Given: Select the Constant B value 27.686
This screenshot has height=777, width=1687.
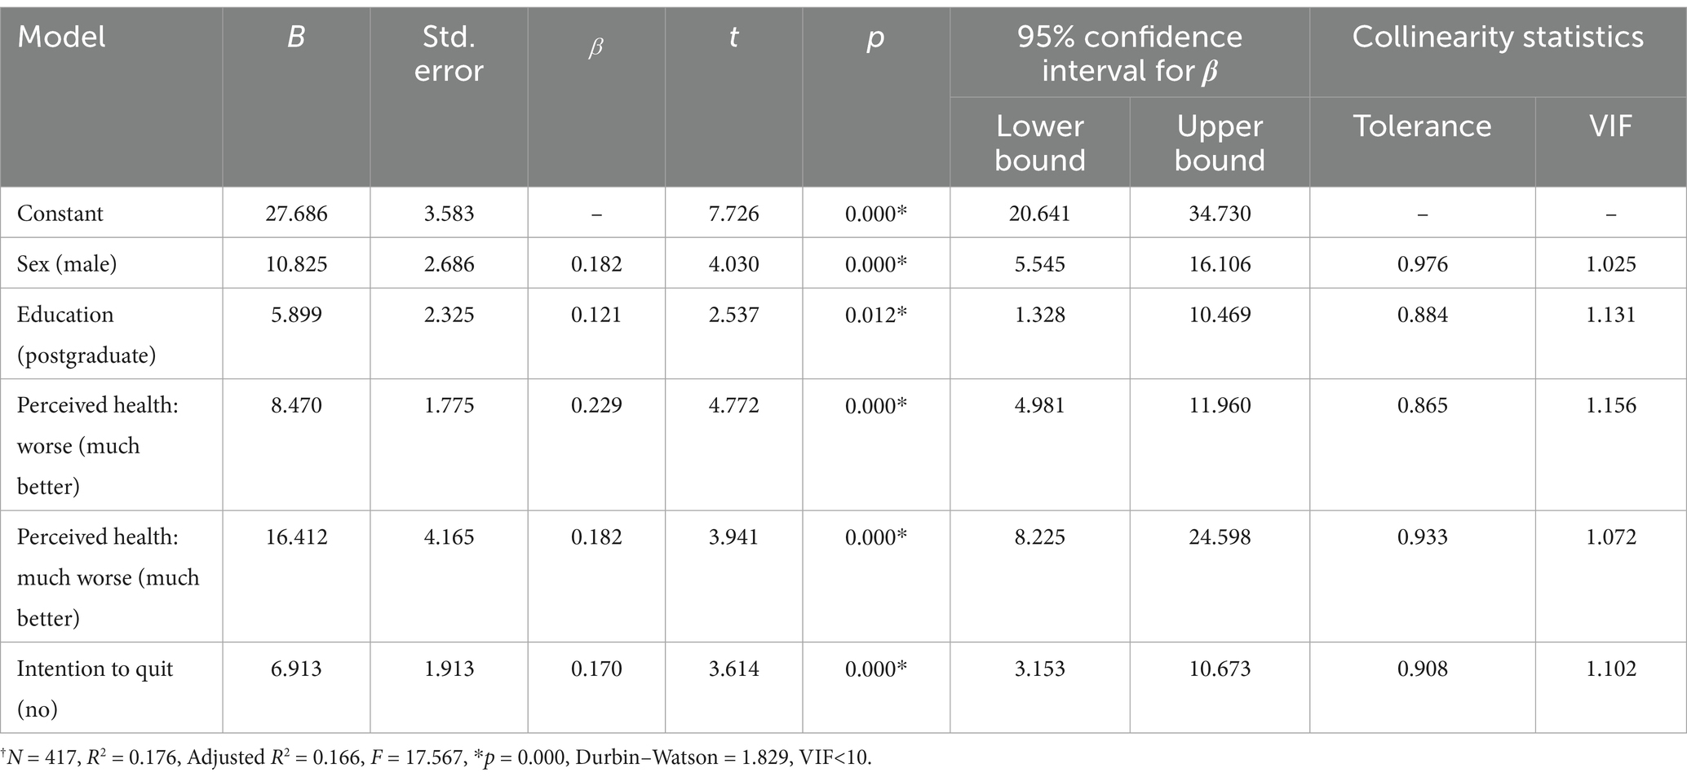Looking at the screenshot, I should coord(296,214).
